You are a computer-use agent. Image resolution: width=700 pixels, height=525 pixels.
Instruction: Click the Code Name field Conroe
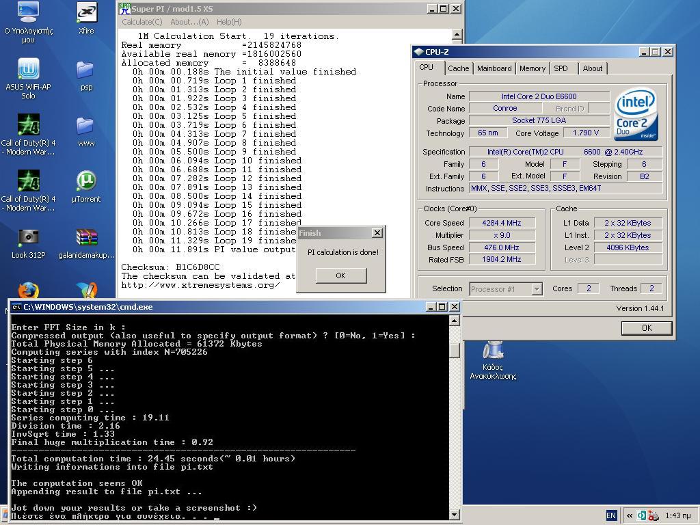pyautogui.click(x=505, y=109)
